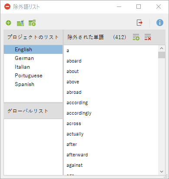Image resolution: width=169 pixels, height=179 pixels.
Task: Maximize the 除外語リスト window
Action: pos(139,7)
